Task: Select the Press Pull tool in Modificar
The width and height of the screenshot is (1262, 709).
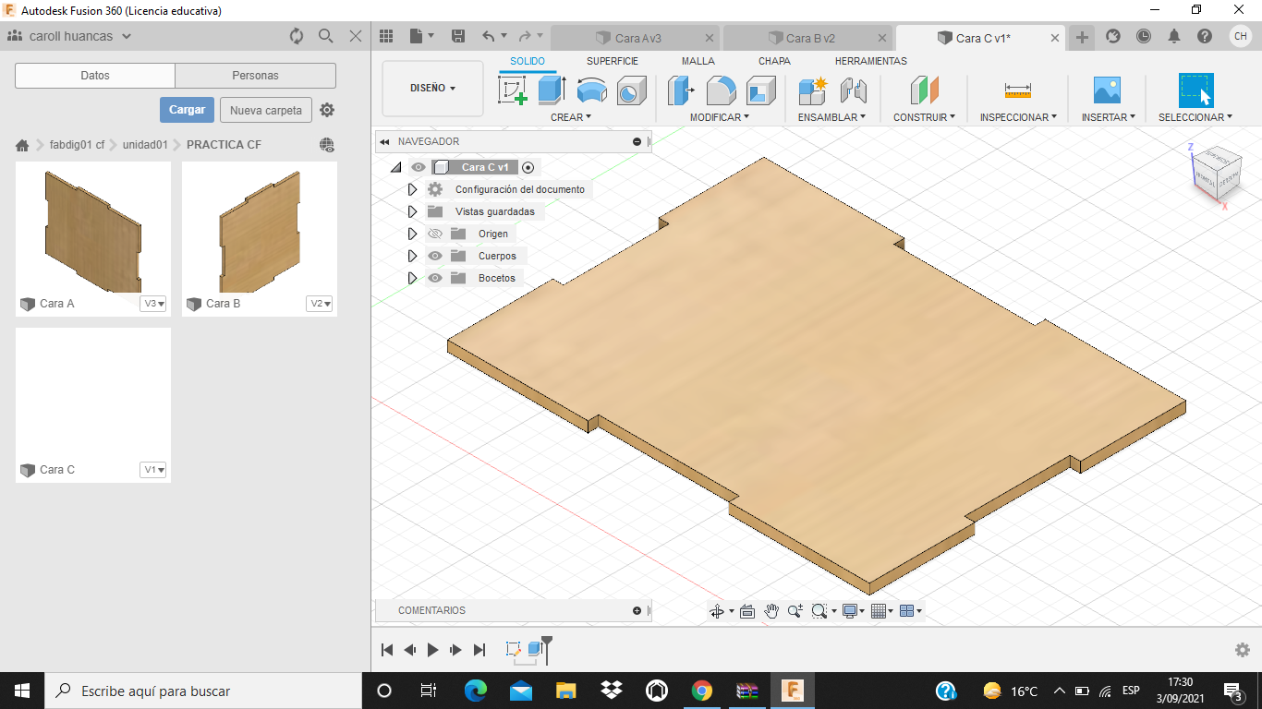Action: [x=681, y=90]
